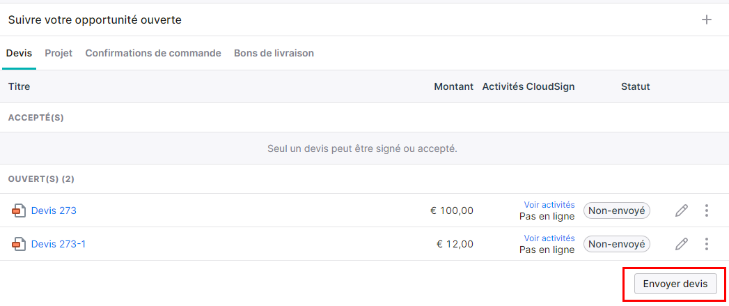Click the Montant column header

tap(453, 86)
